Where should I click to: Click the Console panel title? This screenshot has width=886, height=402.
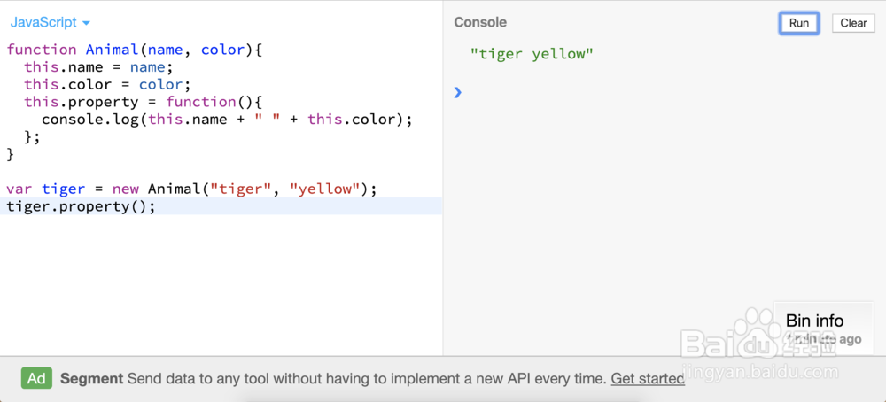coord(480,22)
